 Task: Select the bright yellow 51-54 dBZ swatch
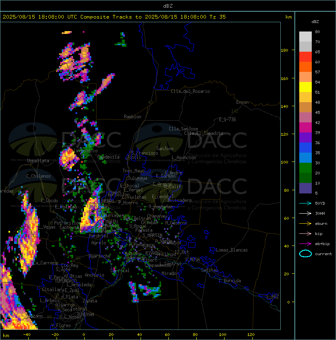tap(305, 87)
